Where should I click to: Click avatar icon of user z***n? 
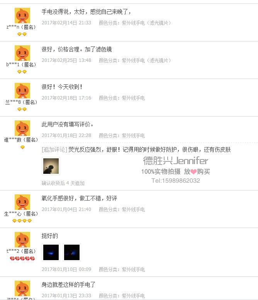pos(22,15)
